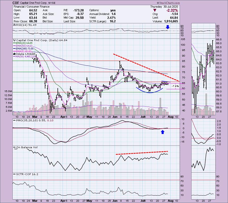Click the red down-triangle change indicator
The height and width of the screenshot is (203, 228).
[x=155, y=10]
